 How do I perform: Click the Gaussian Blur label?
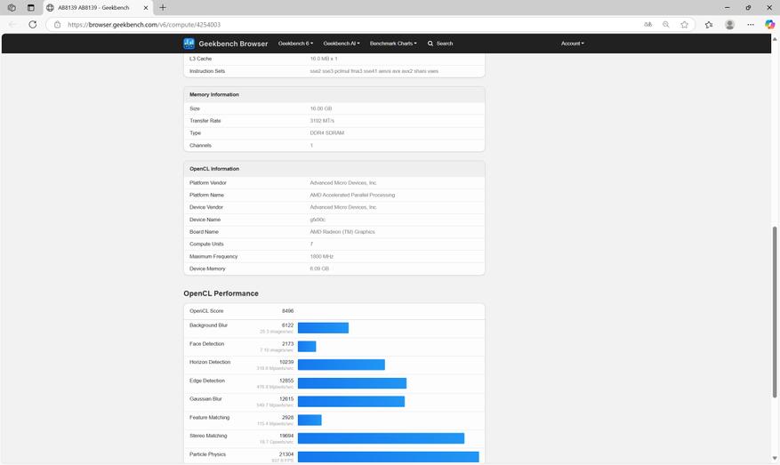coord(205,399)
